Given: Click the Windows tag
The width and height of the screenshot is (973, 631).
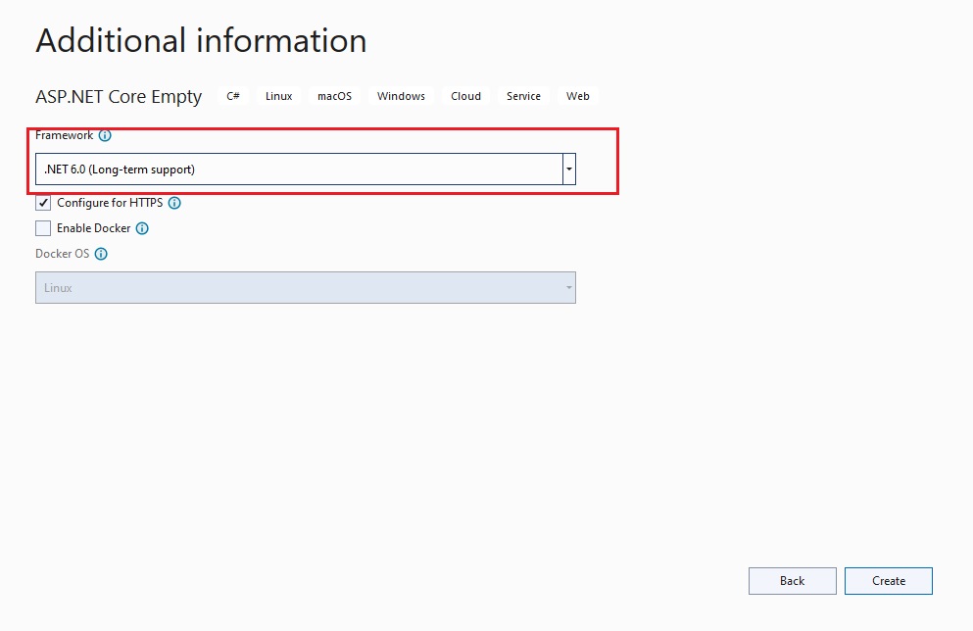Looking at the screenshot, I should (x=401, y=96).
